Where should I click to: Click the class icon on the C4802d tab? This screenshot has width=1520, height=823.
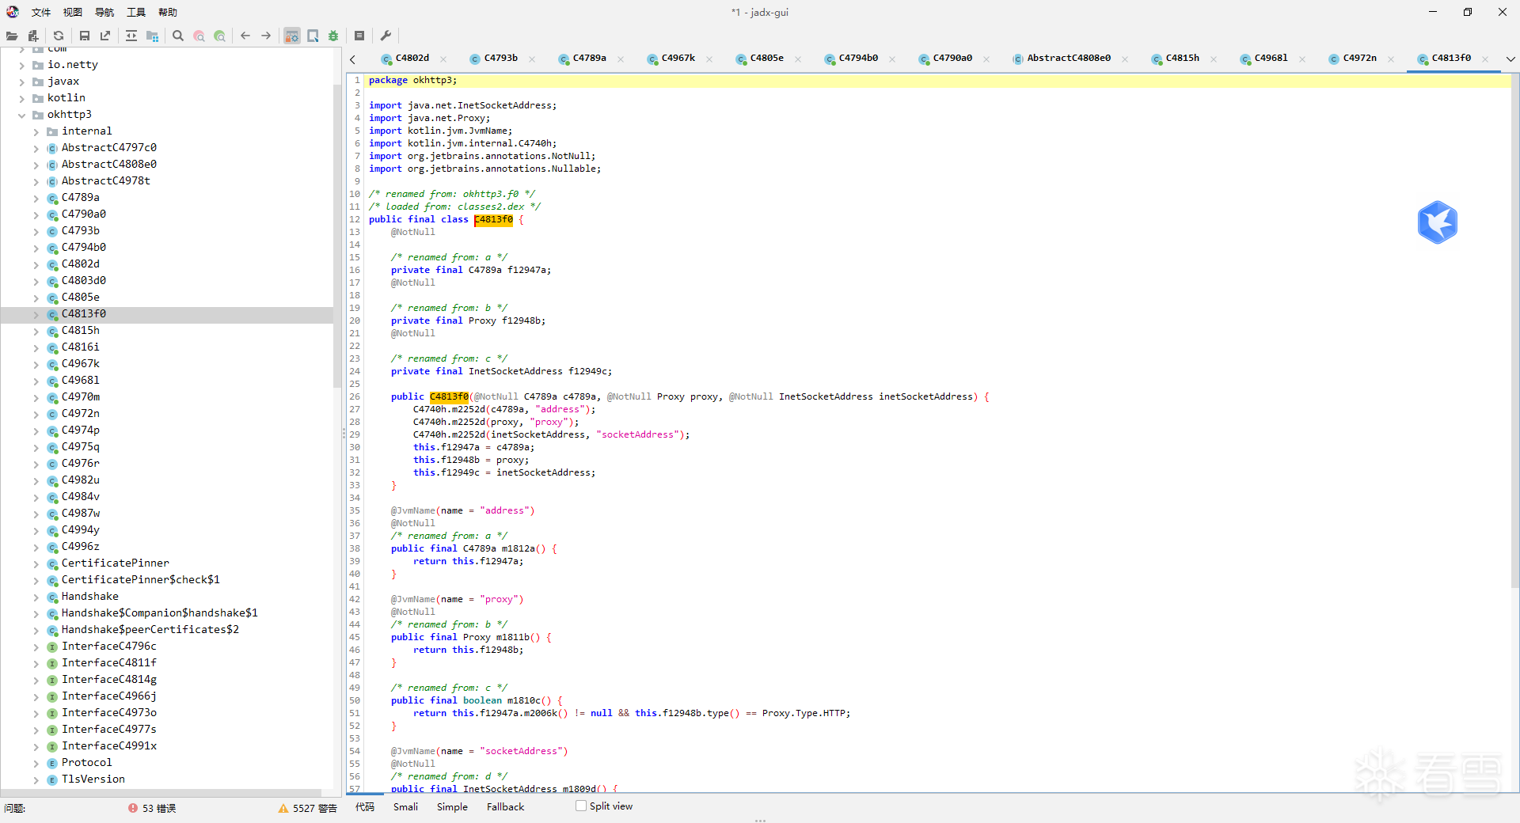coord(386,59)
